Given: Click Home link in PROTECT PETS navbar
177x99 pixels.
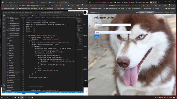Looking at the screenshot, I should point(137,12).
